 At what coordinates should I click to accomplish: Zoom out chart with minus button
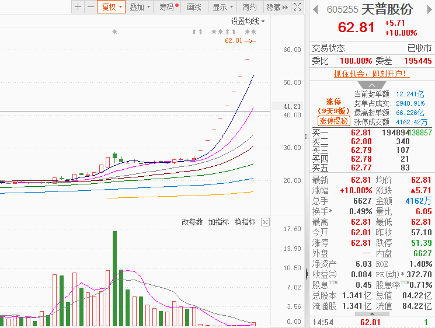[x=91, y=7]
